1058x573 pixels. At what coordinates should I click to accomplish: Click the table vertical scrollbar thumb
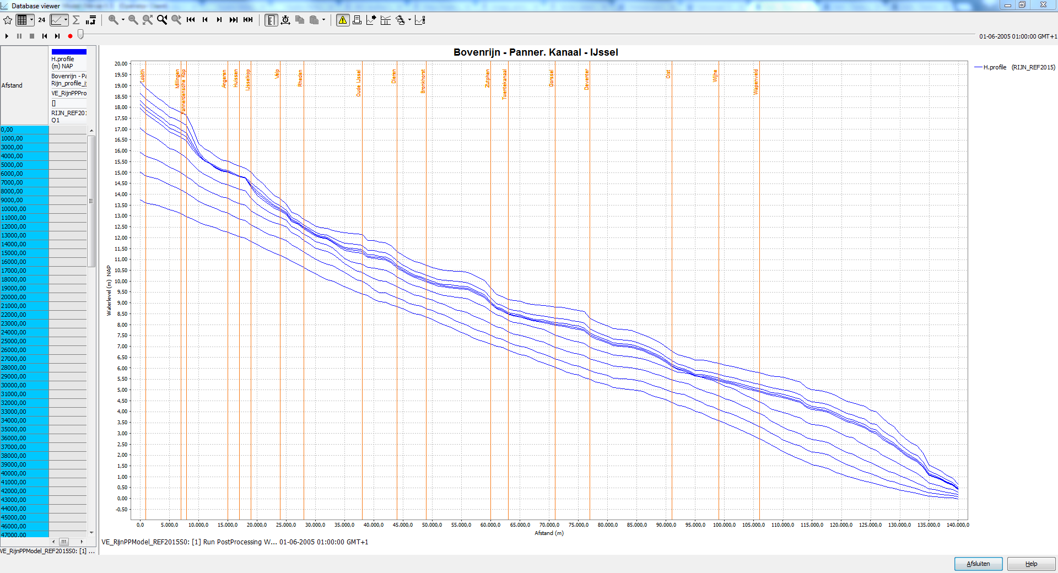coord(91,201)
